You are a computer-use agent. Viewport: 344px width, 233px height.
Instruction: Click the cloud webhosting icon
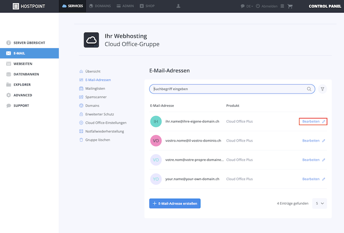tap(91, 40)
